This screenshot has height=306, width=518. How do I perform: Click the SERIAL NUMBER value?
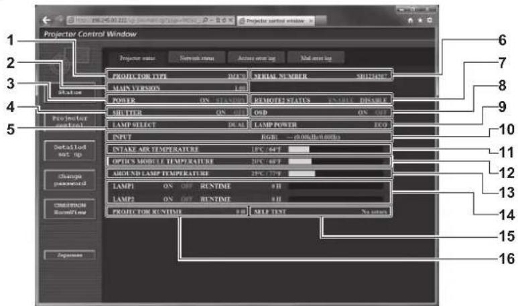(x=371, y=76)
